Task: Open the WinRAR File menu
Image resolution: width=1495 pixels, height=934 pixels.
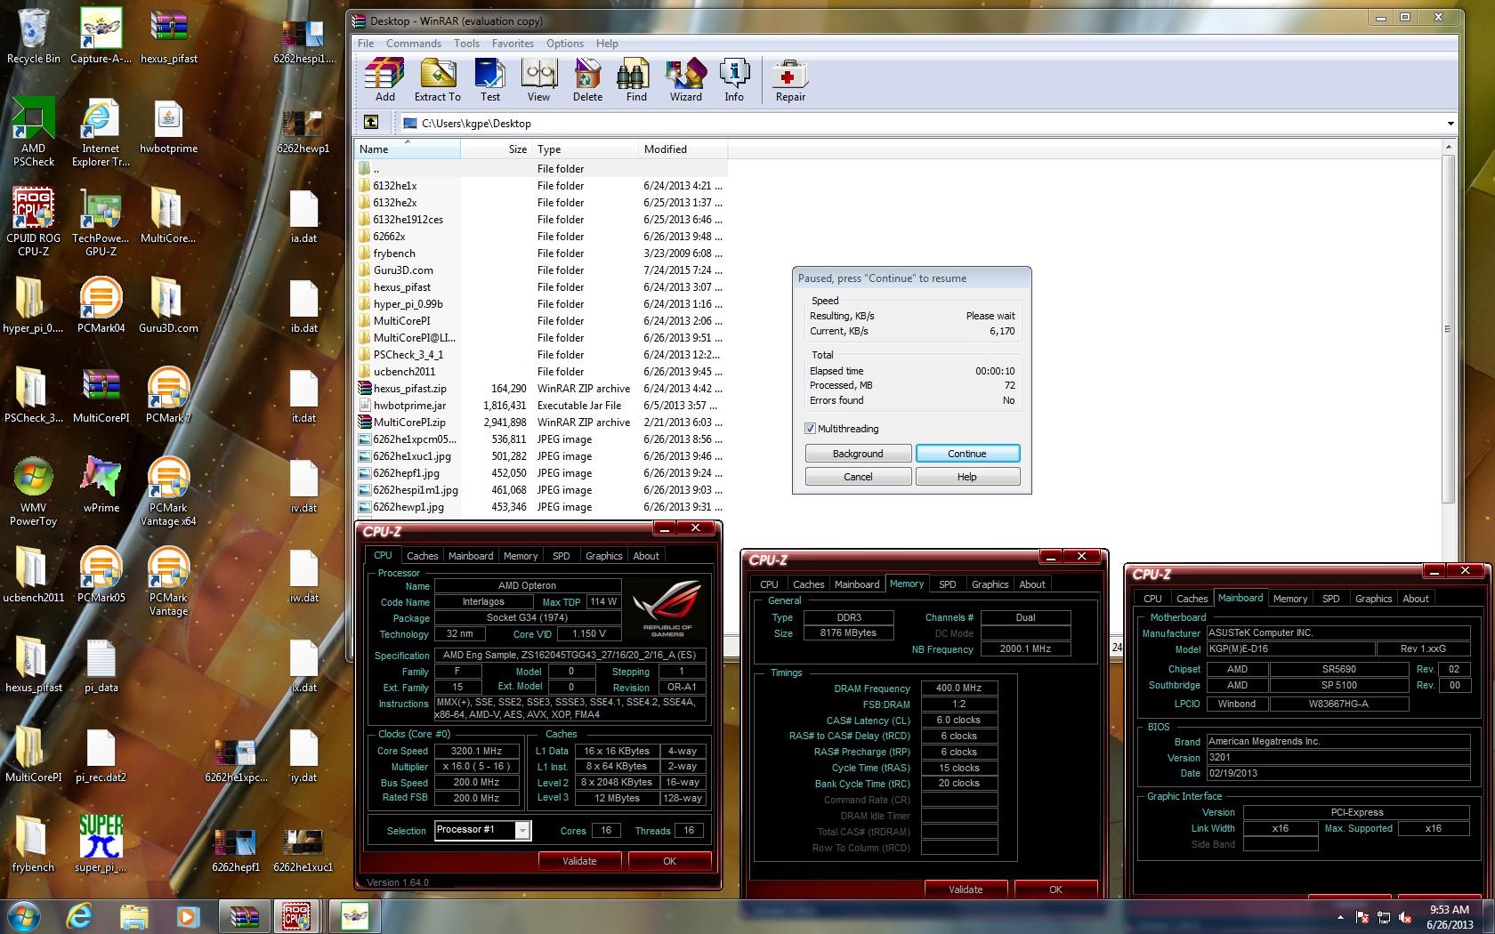Action: [x=366, y=43]
